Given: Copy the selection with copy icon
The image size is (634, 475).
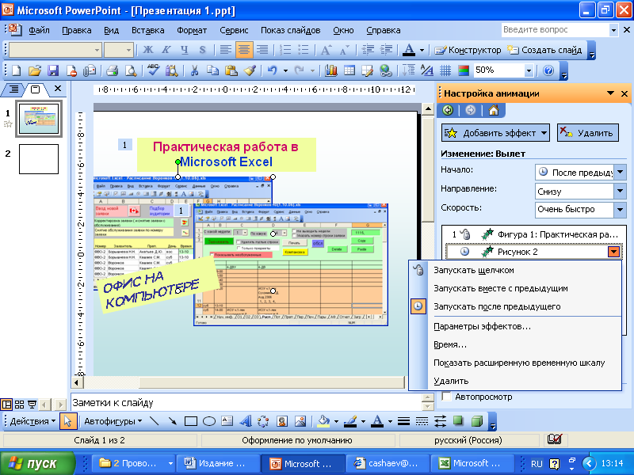Looking at the screenshot, I should [x=212, y=70].
